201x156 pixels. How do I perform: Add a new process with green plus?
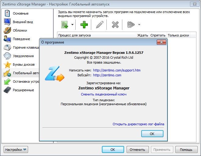coord(84,25)
